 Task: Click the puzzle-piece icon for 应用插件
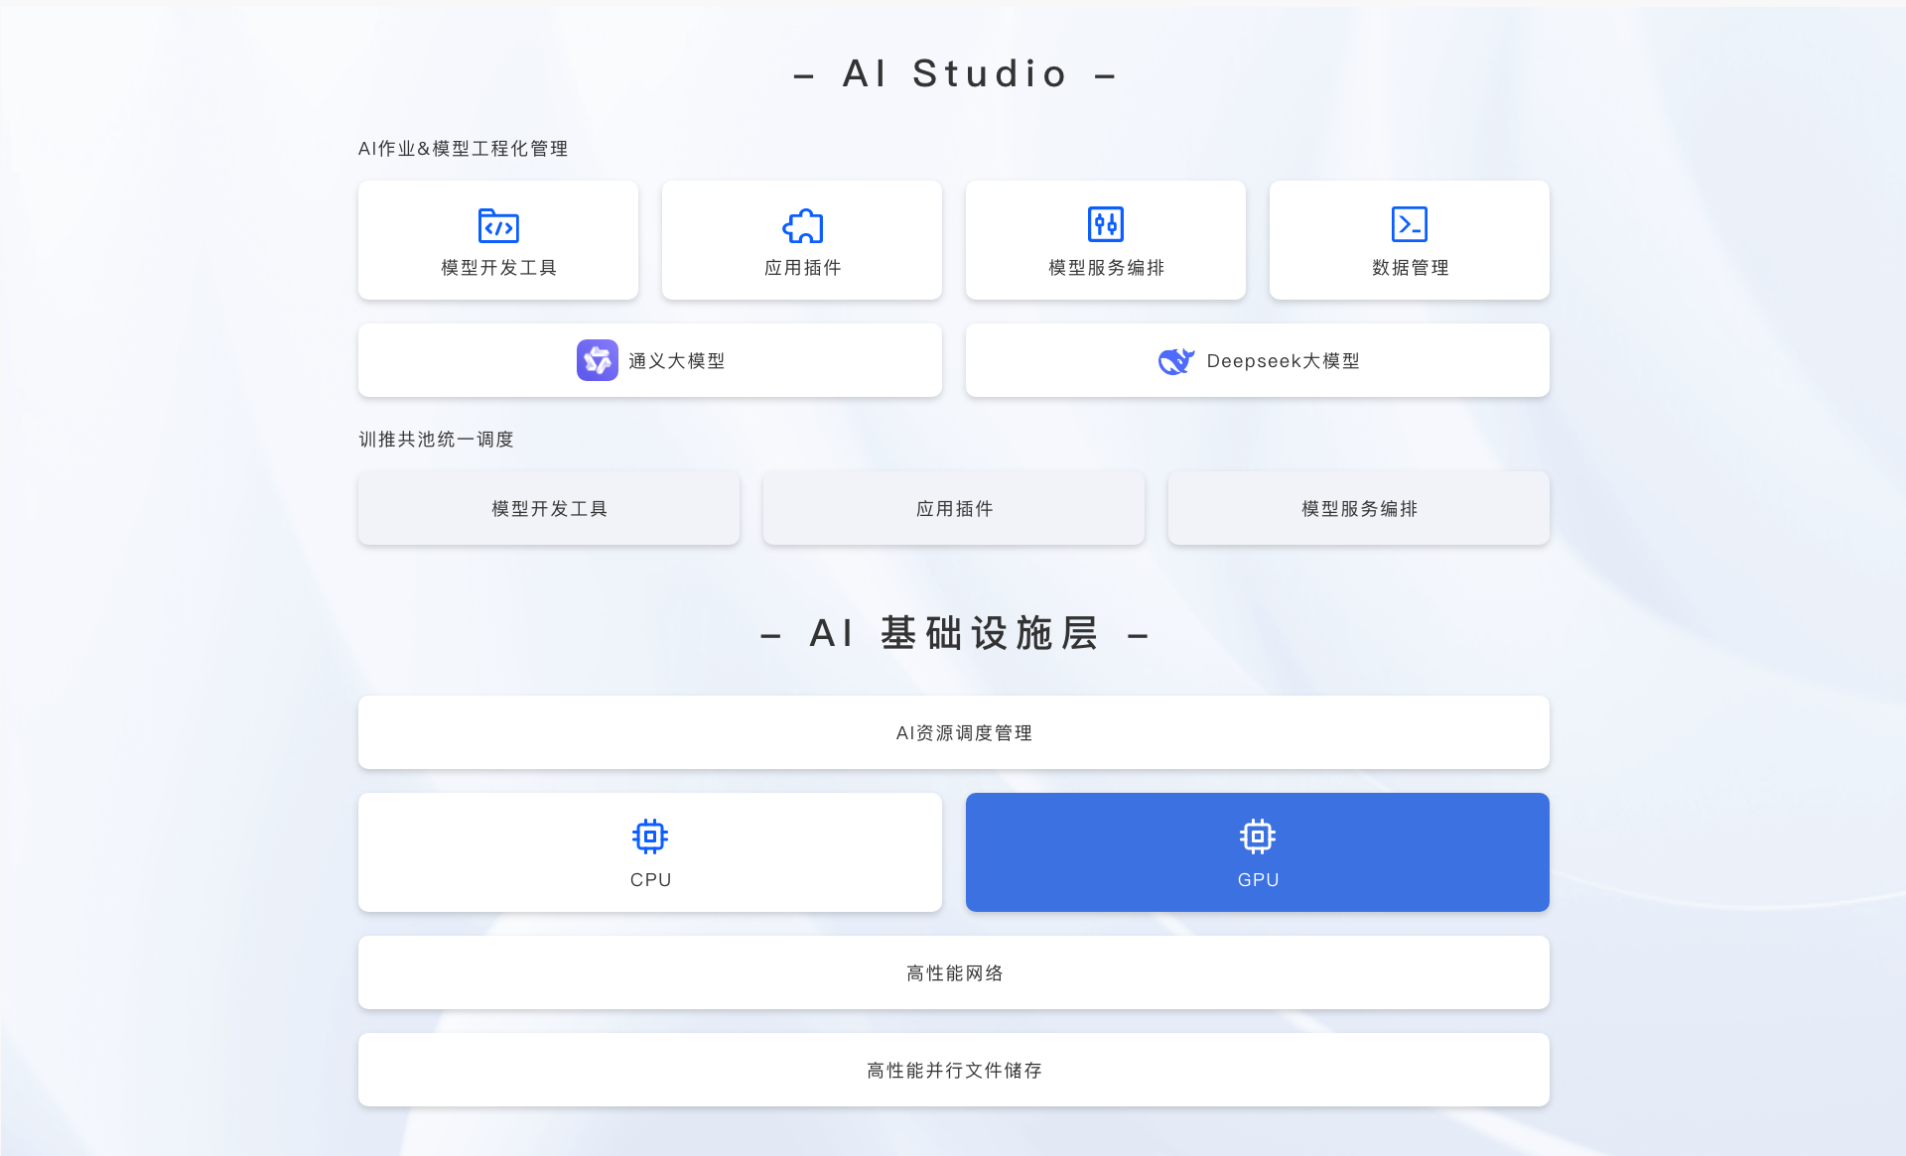click(802, 225)
